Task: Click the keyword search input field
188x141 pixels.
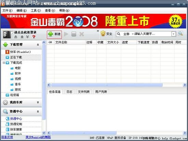Action: [x=152, y=34]
